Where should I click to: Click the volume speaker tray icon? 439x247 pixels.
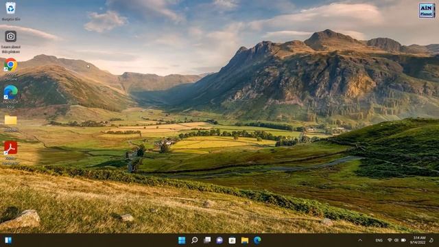[x=396, y=240]
